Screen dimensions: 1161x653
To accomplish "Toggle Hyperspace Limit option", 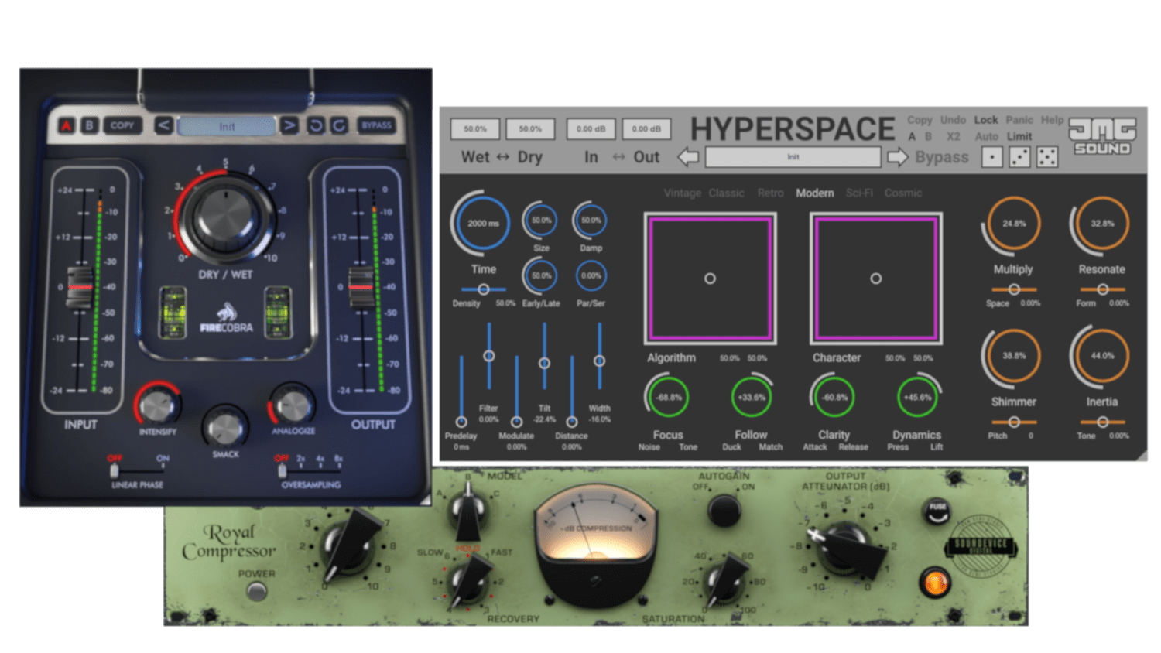I will pos(1019,136).
